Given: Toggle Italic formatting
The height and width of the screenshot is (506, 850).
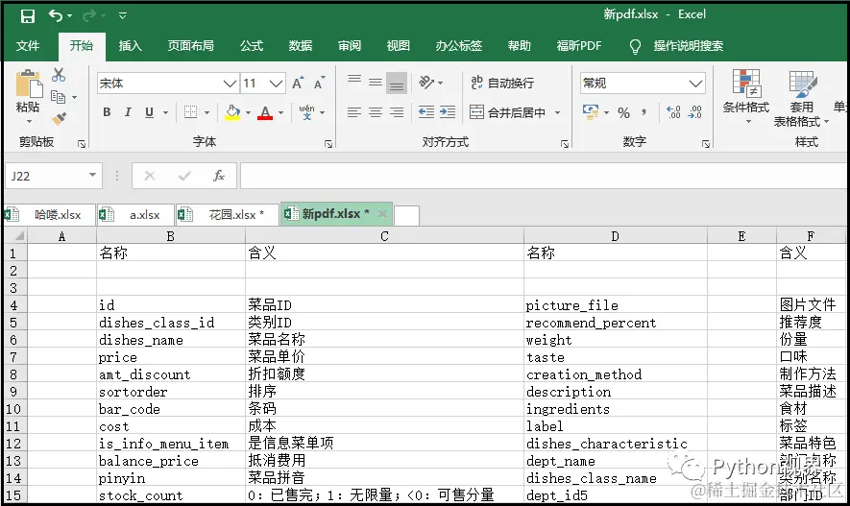Looking at the screenshot, I should pyautogui.click(x=128, y=112).
